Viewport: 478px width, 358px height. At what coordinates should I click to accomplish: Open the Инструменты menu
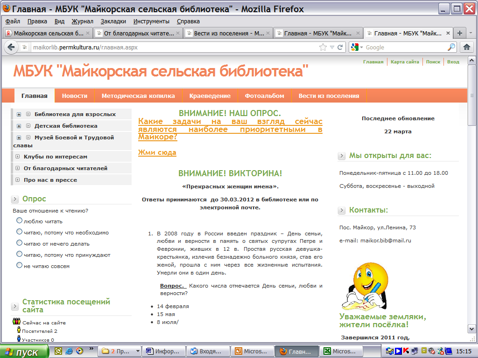(151, 21)
